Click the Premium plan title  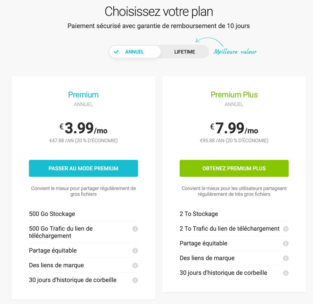click(x=84, y=95)
